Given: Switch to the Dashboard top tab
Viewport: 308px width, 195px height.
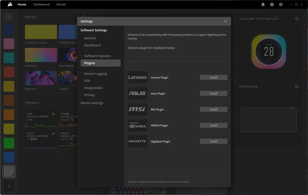Looking at the screenshot, I should point(41,4).
